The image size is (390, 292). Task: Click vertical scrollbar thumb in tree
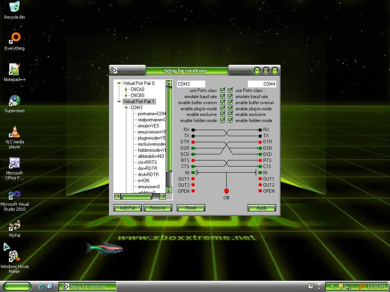pyautogui.click(x=169, y=129)
